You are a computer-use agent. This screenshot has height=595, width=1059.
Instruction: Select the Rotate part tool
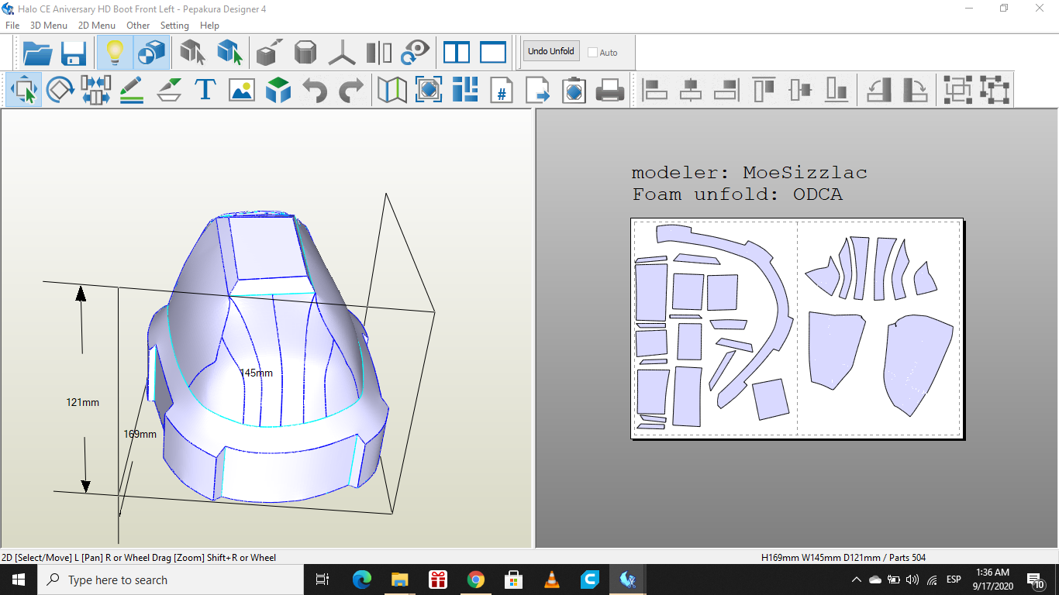coord(60,90)
